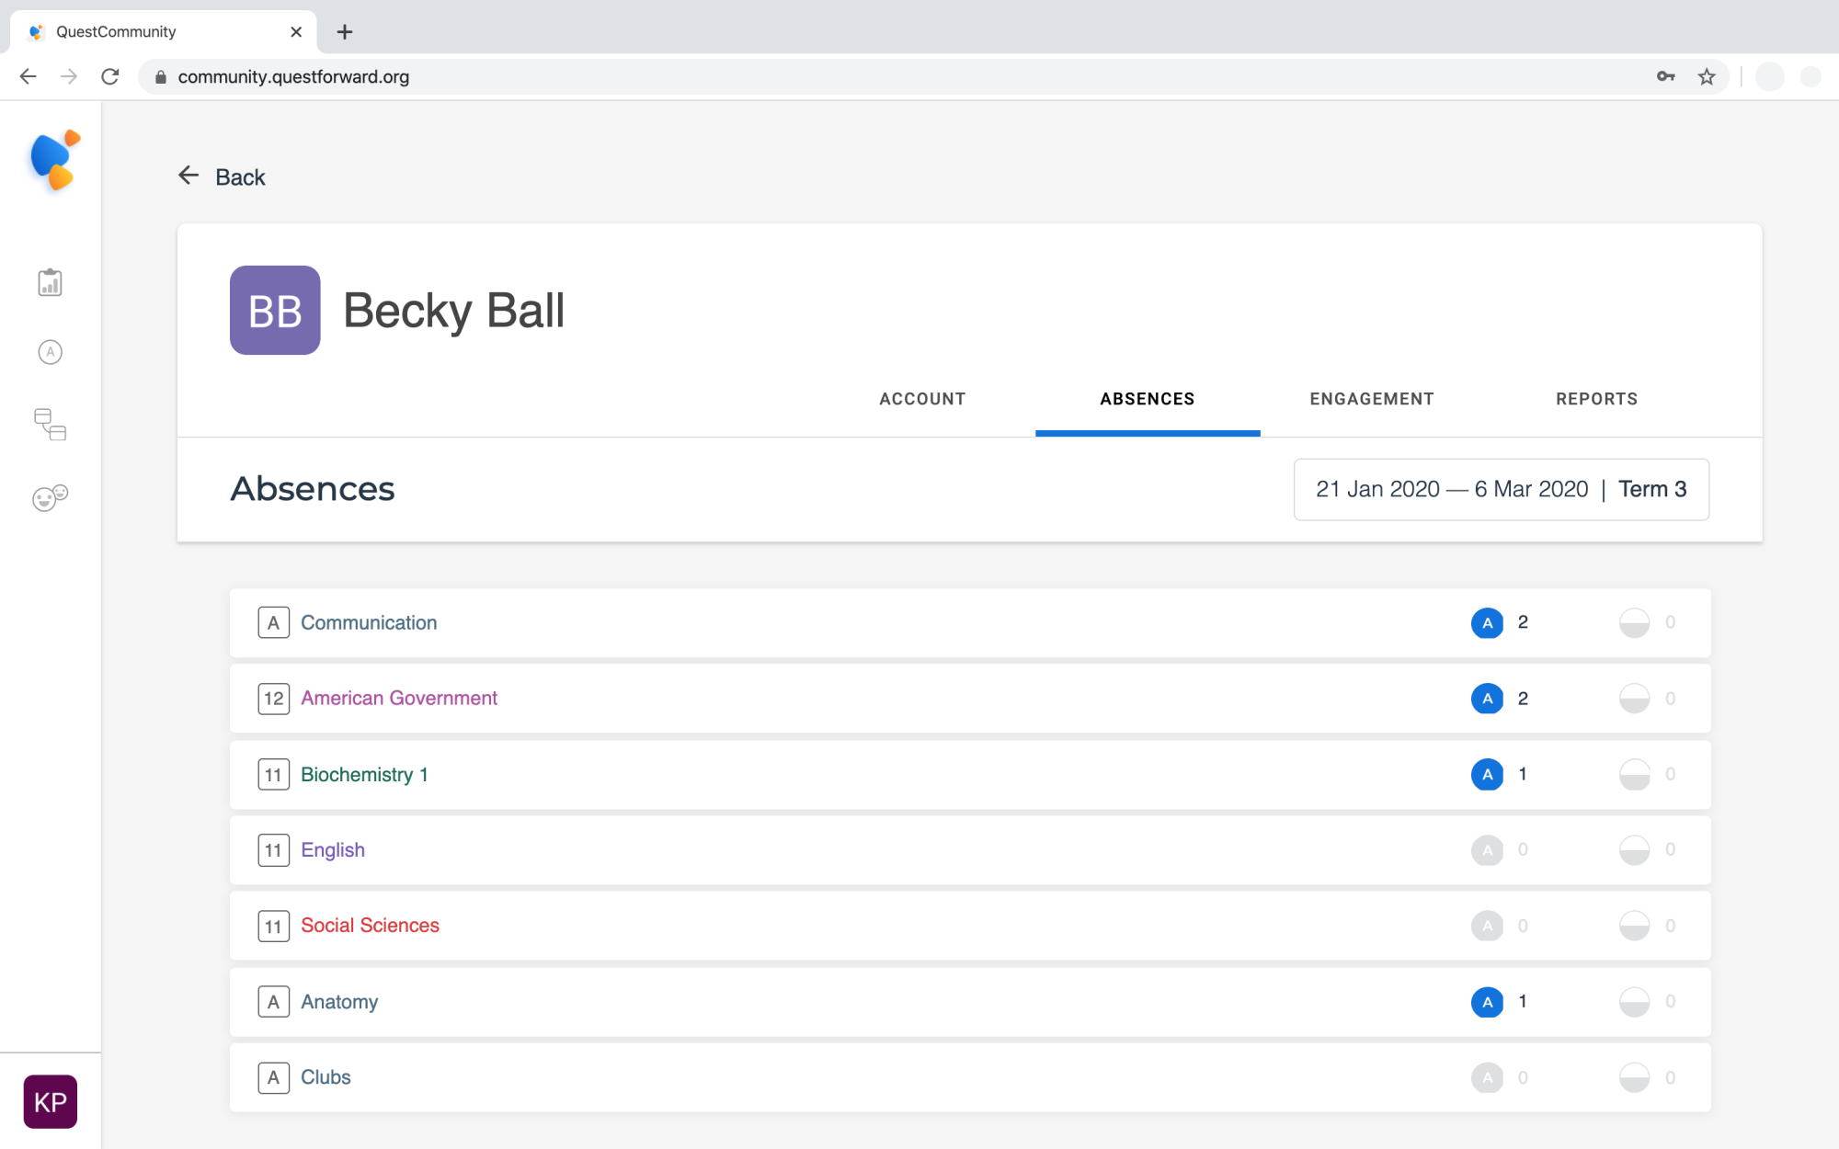
Task: Click the gray absence icon in Social Sciences row
Action: tap(1487, 926)
